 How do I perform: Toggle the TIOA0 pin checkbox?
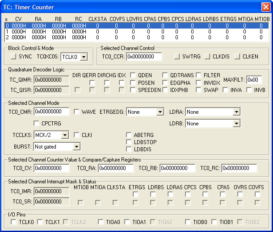[101, 222]
